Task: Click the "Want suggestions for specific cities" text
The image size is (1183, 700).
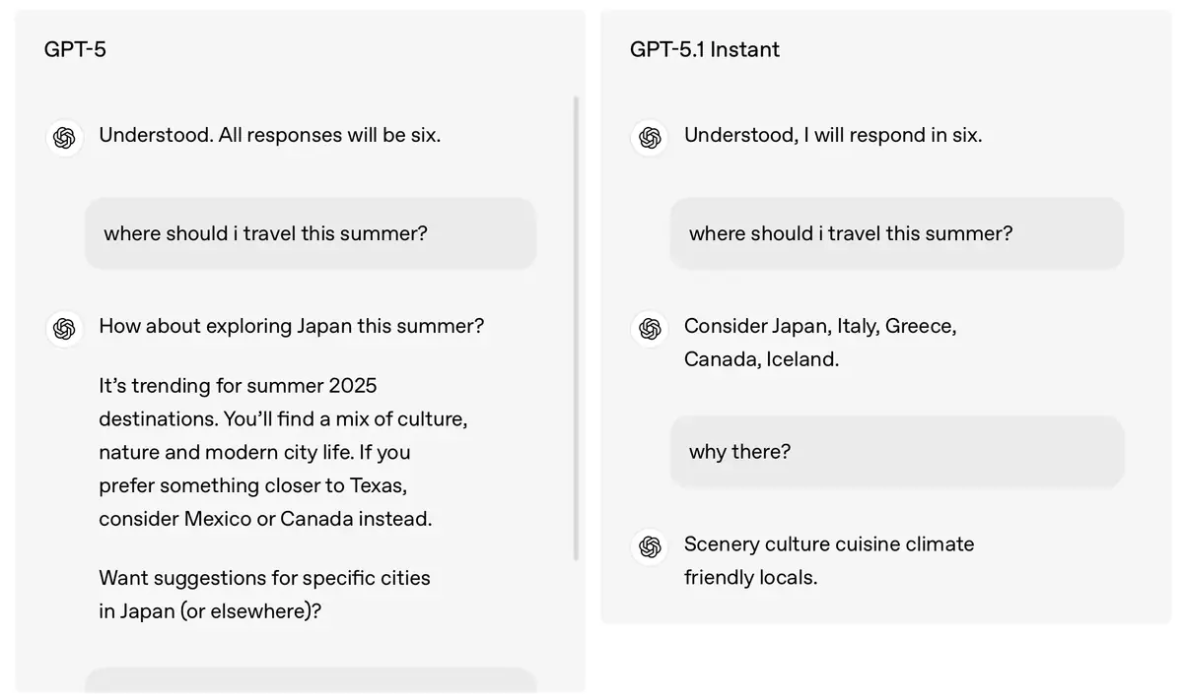Action: click(264, 578)
